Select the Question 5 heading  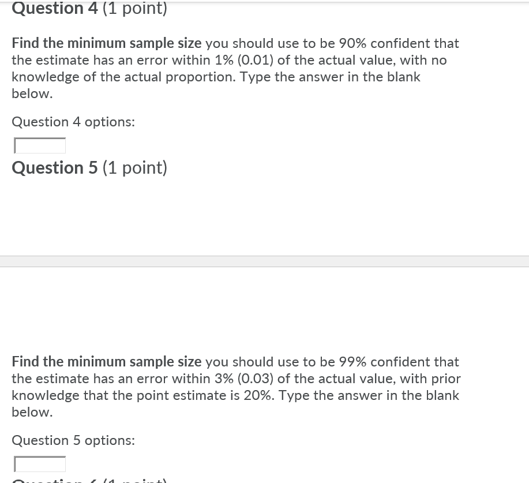[54, 168]
